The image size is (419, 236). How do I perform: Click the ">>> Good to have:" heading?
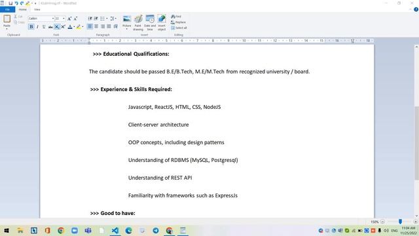tap(113, 213)
